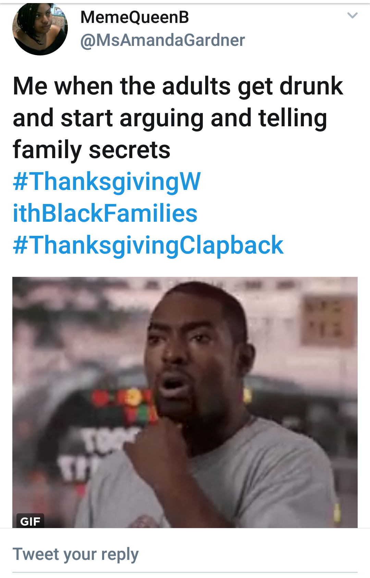Expand the tweet options chevron
The image size is (370, 578).
pyautogui.click(x=352, y=15)
